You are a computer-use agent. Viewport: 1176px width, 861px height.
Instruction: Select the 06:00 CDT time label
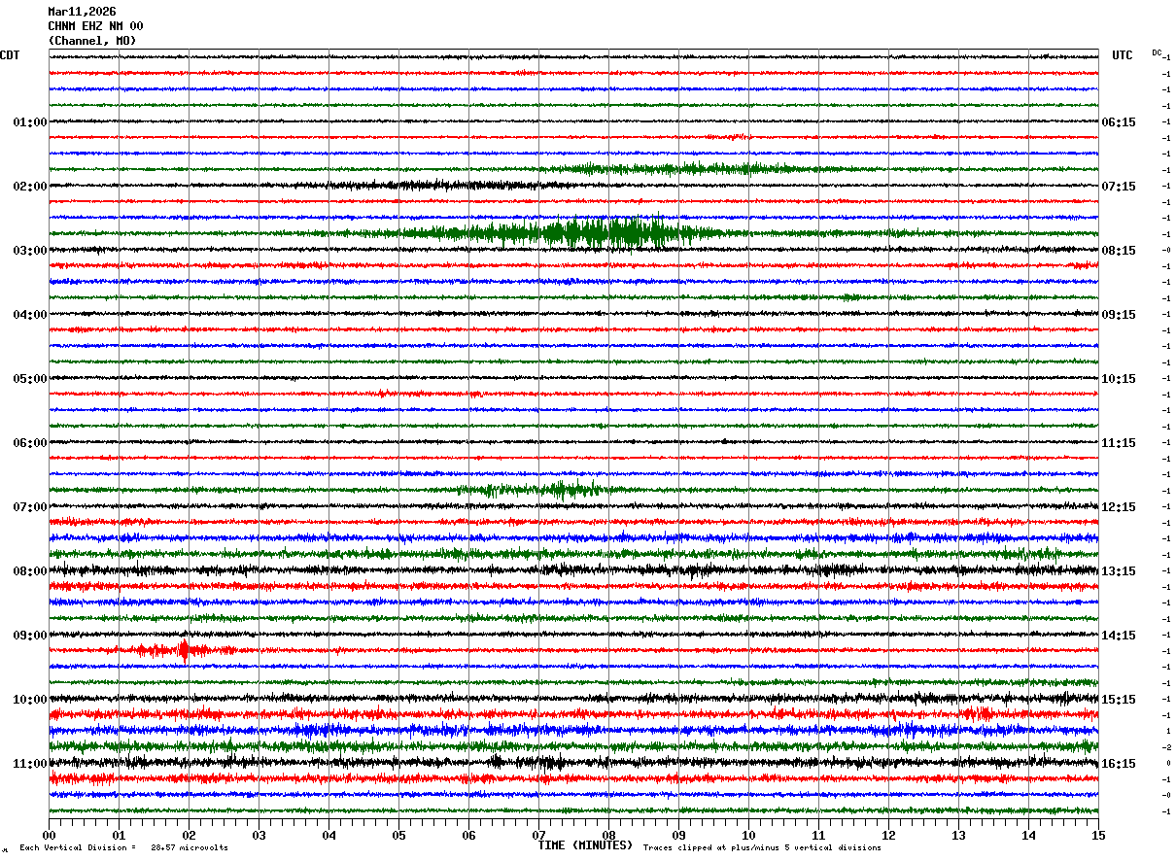tap(30, 443)
